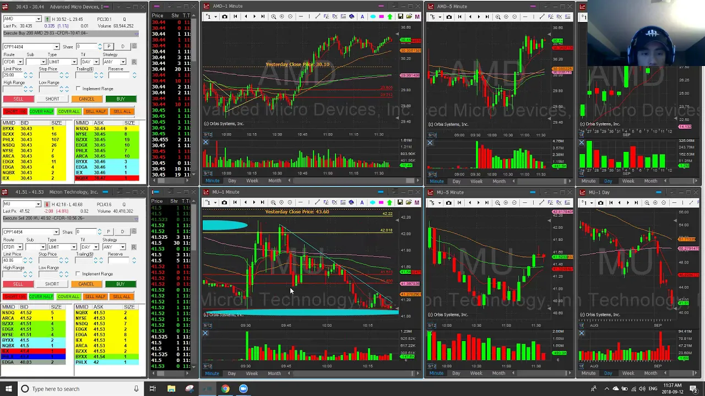Image resolution: width=705 pixels, height=396 pixels.
Task: Click the Share stepper arrows in AMD panel
Action: tap(100, 46)
